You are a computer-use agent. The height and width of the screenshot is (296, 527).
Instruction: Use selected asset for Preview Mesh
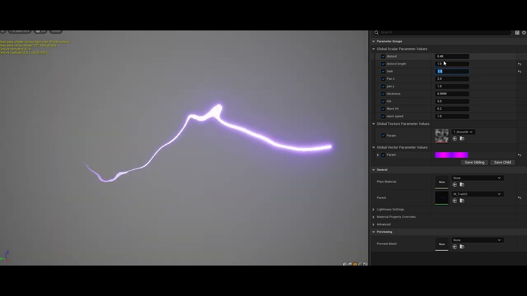455,247
